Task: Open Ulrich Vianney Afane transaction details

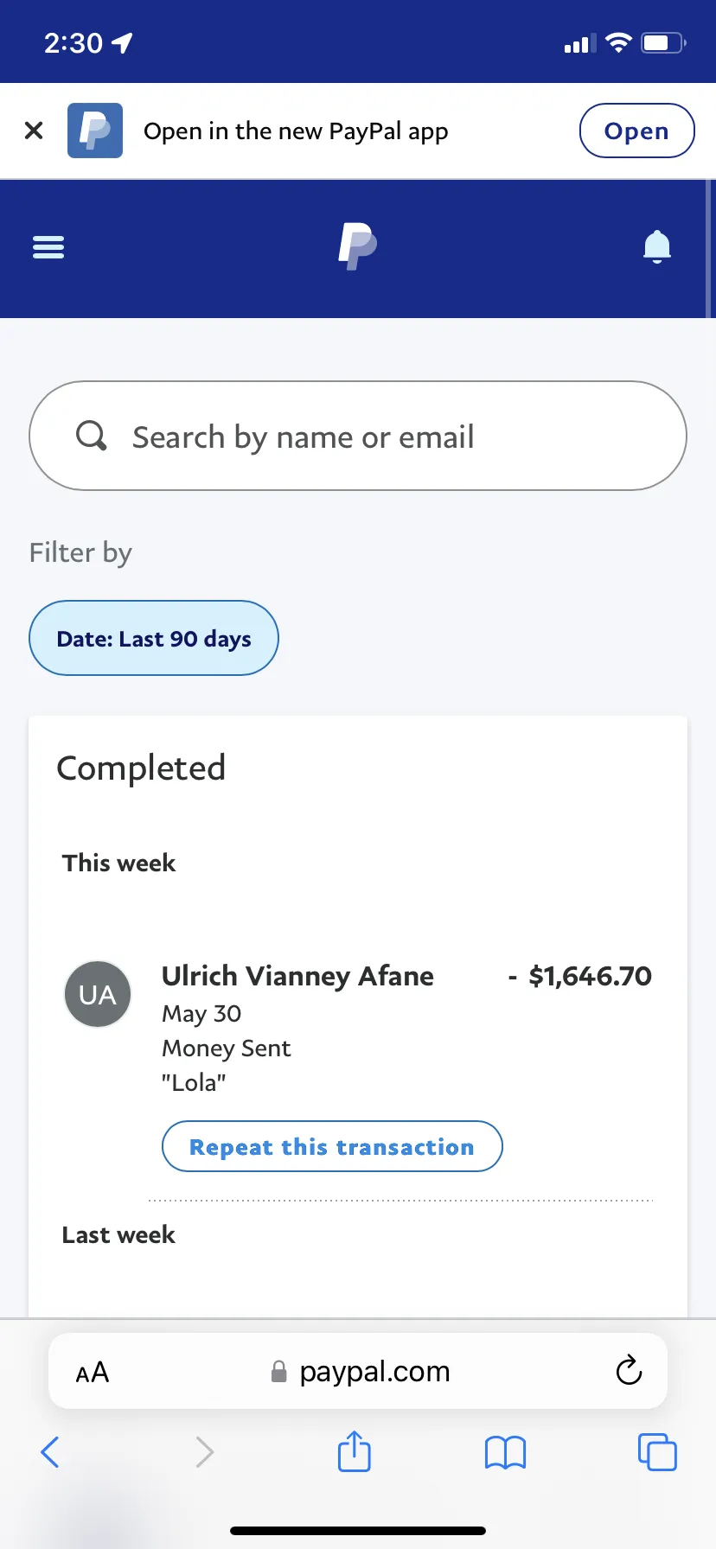Action: [358, 1029]
